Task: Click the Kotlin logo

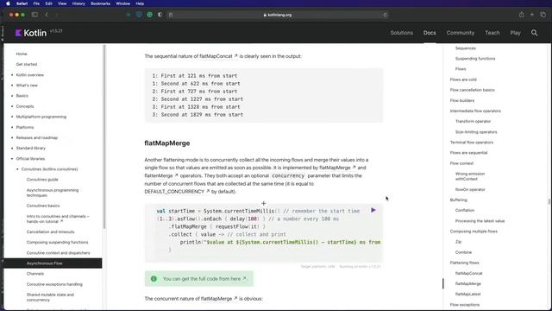Action: (x=31, y=33)
